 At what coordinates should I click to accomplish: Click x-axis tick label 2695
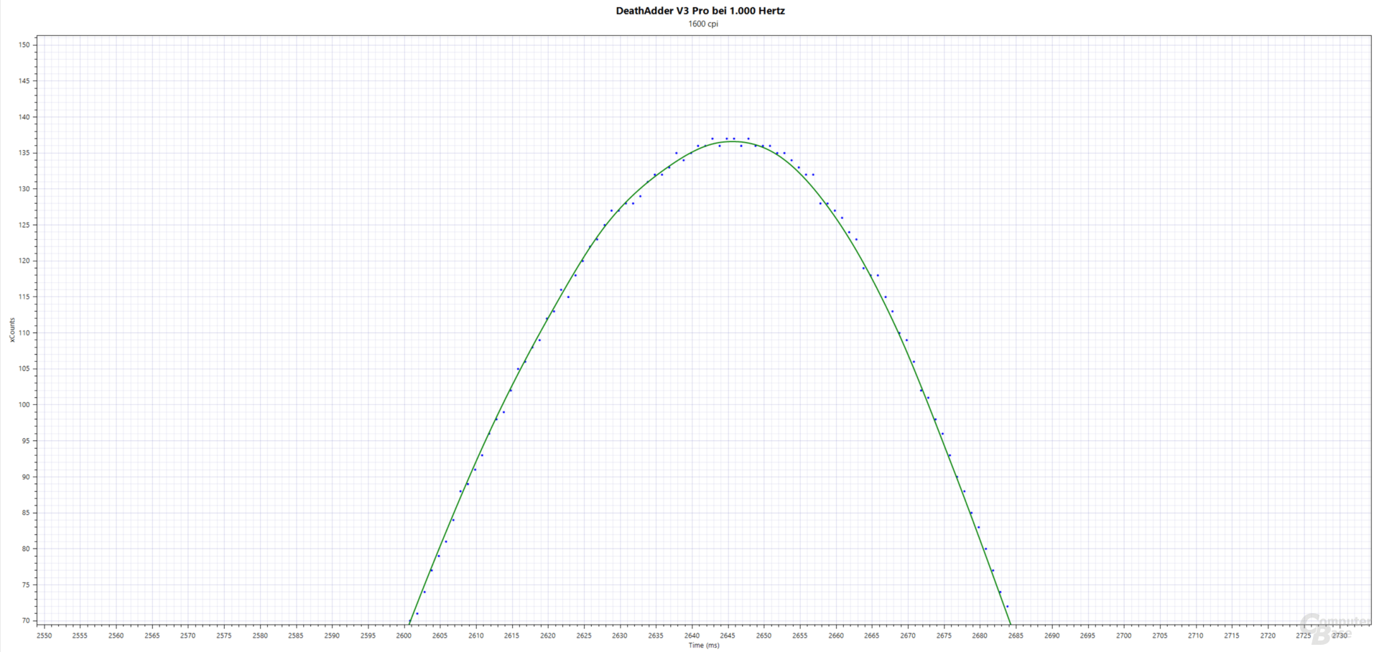tap(1087, 635)
